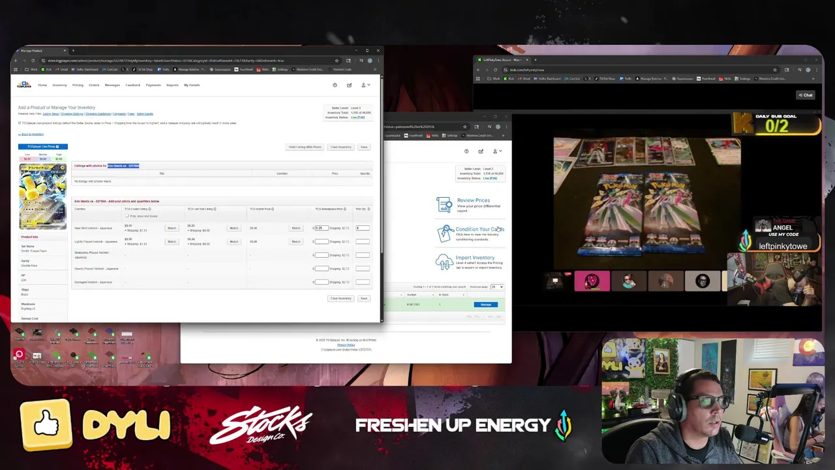Show hidden bookmarks in front window
Screen dimensions: 835x470
coord(376,69)
